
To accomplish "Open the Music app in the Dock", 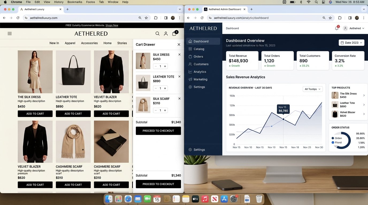I will [205, 199].
